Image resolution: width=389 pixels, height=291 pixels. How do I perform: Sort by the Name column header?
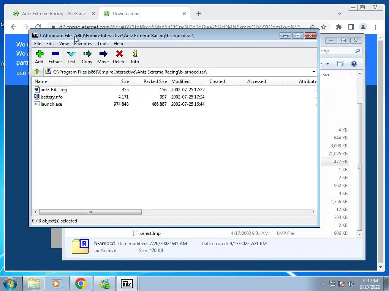[63, 81]
